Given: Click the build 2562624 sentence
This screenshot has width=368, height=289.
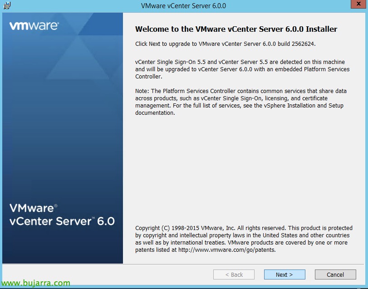Looking at the screenshot, I should click(226, 44).
